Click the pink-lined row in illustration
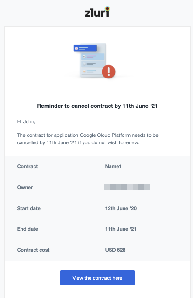The height and width of the screenshot is (298, 193). [93, 57]
